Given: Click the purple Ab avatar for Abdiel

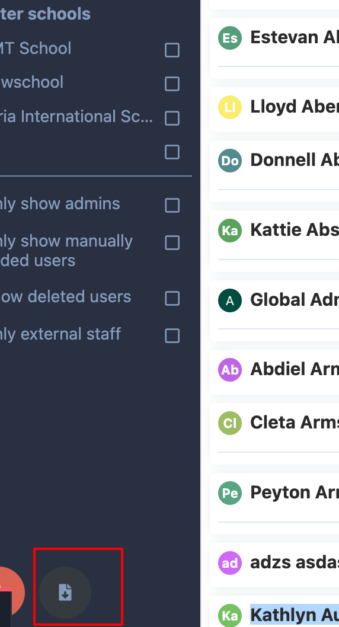Looking at the screenshot, I should pyautogui.click(x=230, y=369).
